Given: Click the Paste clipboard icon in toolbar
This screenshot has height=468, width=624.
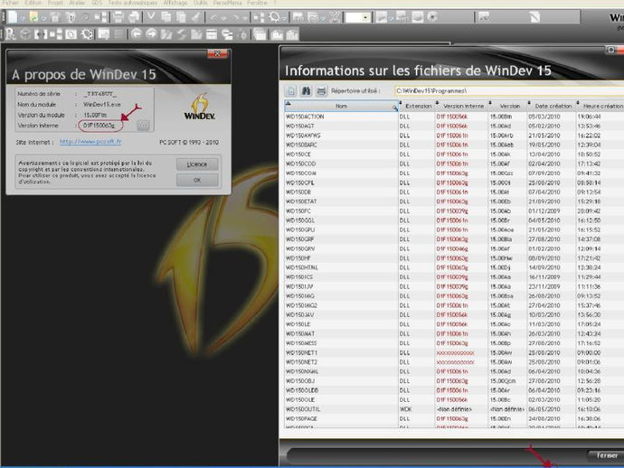Looking at the screenshot, I should click(181, 17).
